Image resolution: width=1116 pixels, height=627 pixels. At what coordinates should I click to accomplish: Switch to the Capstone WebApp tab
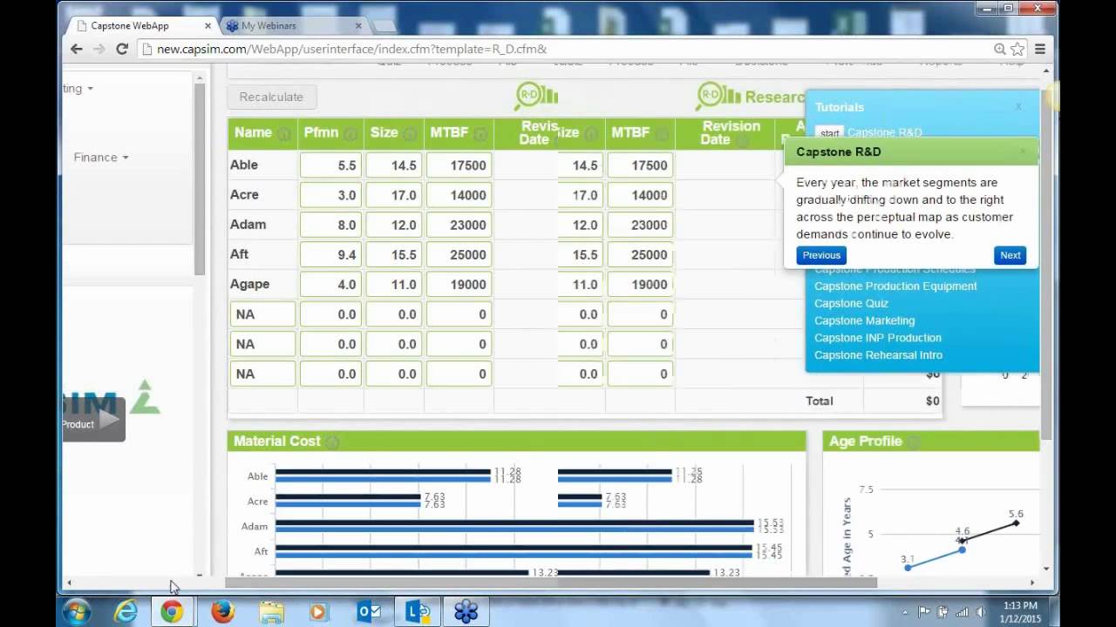[x=131, y=26]
